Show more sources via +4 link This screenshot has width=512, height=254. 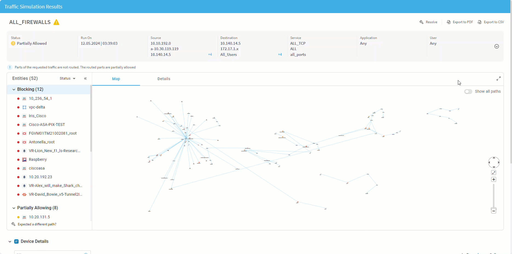210,55
